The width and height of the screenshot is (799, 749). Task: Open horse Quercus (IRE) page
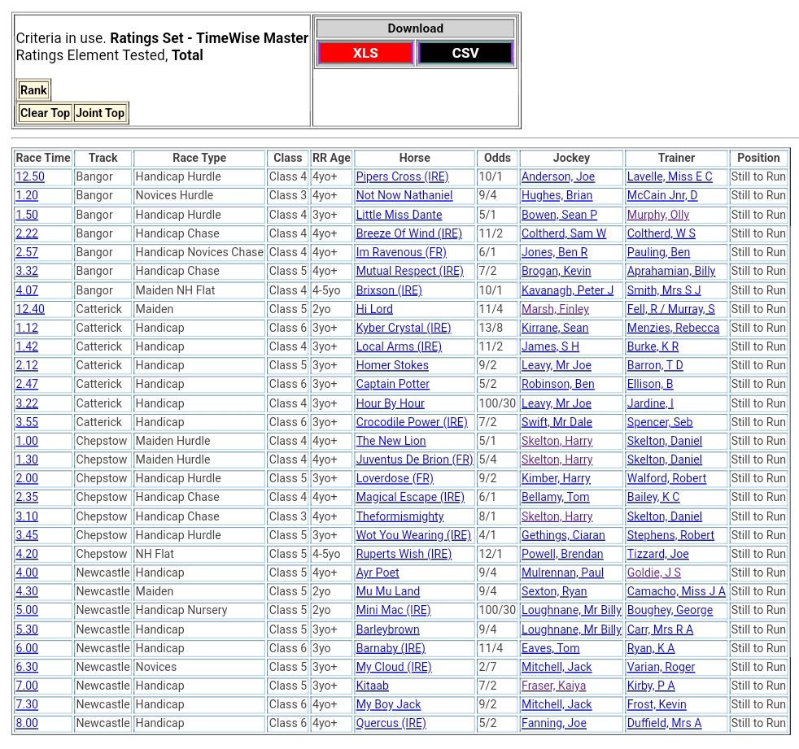pyautogui.click(x=391, y=723)
